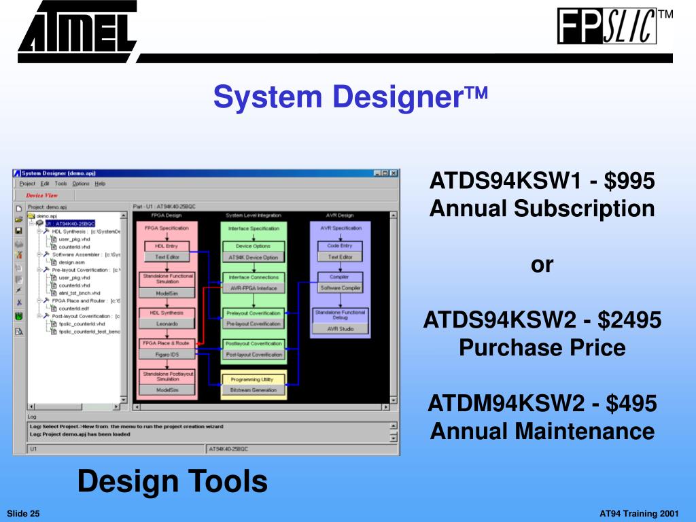The height and width of the screenshot is (522, 696).
Task: Open the Project menu
Action: coord(27,184)
